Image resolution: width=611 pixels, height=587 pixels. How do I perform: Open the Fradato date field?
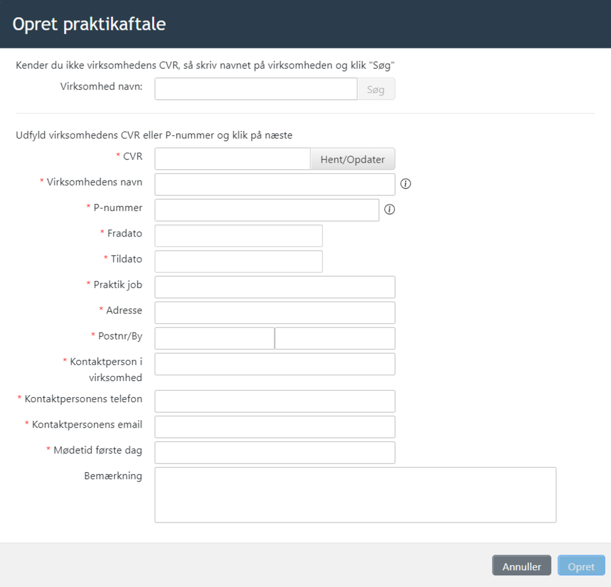(x=238, y=236)
